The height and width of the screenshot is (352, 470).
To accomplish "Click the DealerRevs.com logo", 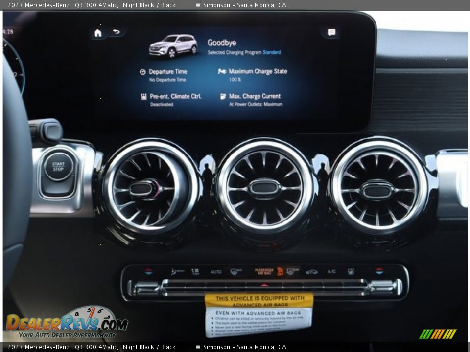I will [x=67, y=323].
